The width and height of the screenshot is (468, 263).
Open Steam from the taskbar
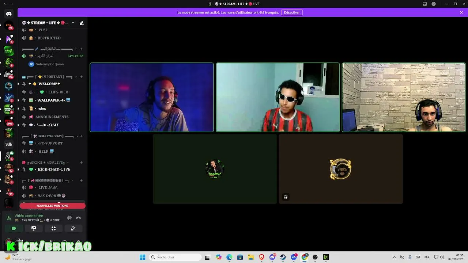click(x=283, y=257)
